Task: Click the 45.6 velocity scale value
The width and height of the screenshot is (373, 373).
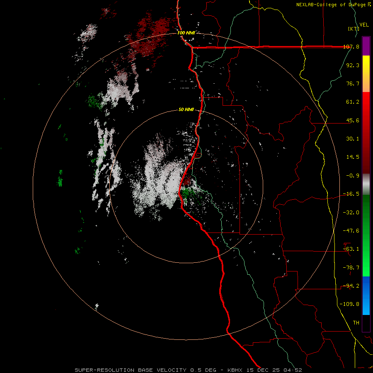Action: coord(353,120)
